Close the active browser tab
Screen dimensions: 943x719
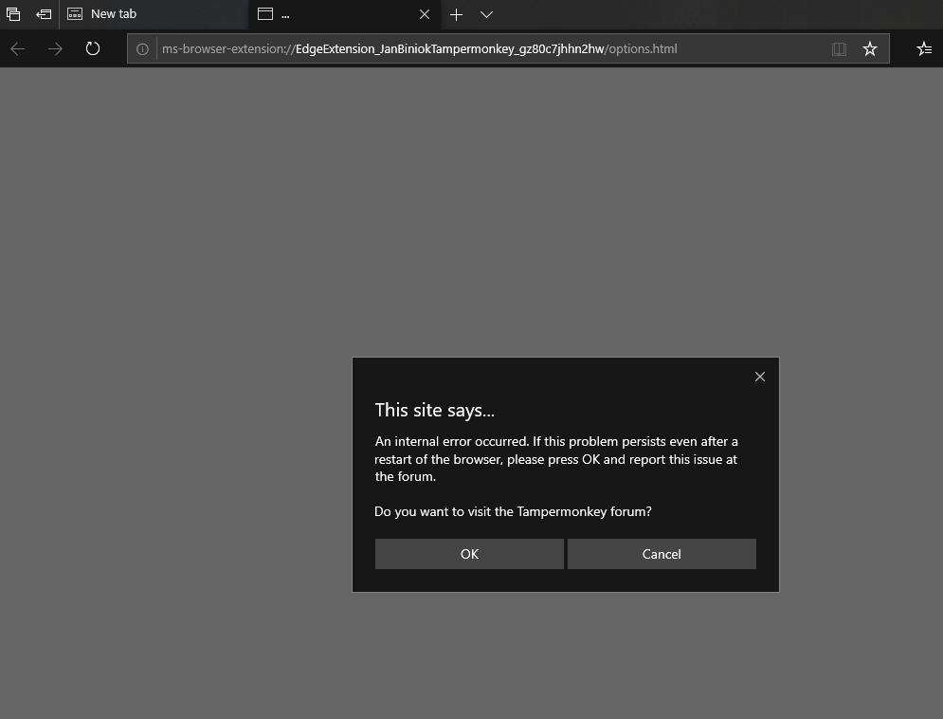click(425, 14)
